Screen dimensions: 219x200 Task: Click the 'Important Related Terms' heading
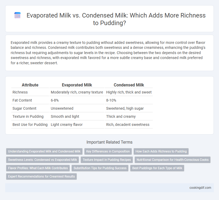click(x=109, y=142)
